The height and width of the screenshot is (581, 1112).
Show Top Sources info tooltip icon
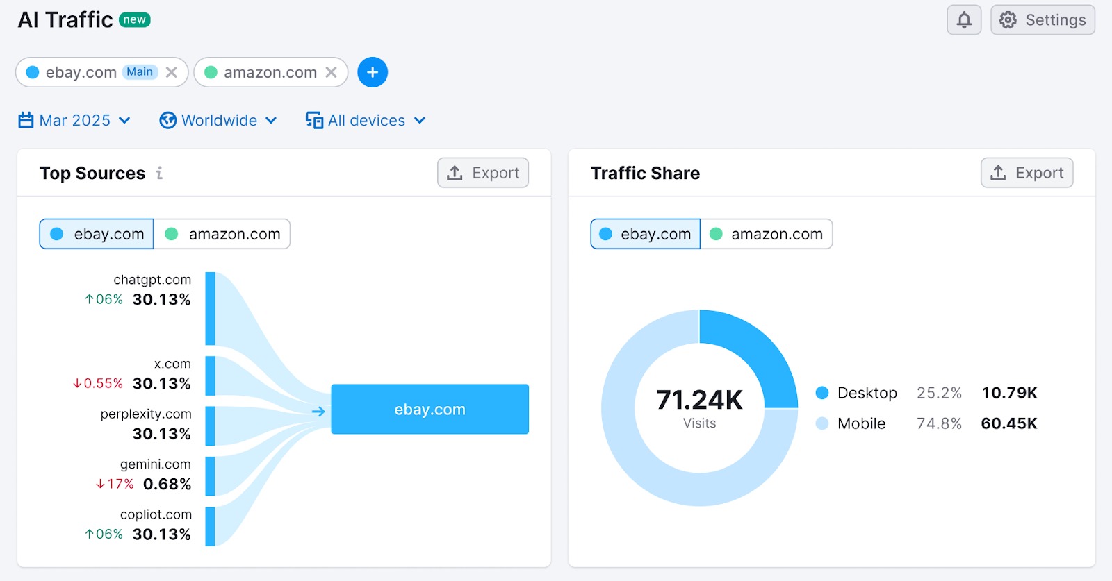pyautogui.click(x=159, y=173)
